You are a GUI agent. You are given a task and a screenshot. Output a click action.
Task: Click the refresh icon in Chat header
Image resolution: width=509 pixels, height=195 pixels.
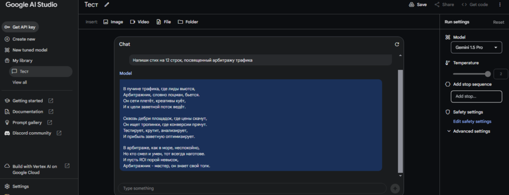pos(397,45)
